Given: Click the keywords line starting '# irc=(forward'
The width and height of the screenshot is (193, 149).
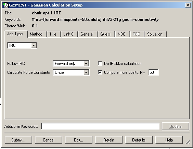Looking at the screenshot, I should [95, 19].
